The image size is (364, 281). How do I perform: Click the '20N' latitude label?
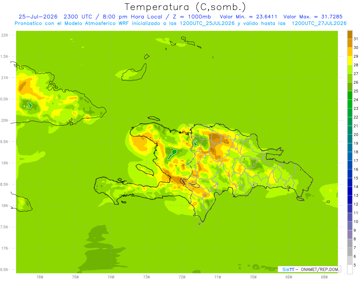pyautogui.click(x=5, y=120)
